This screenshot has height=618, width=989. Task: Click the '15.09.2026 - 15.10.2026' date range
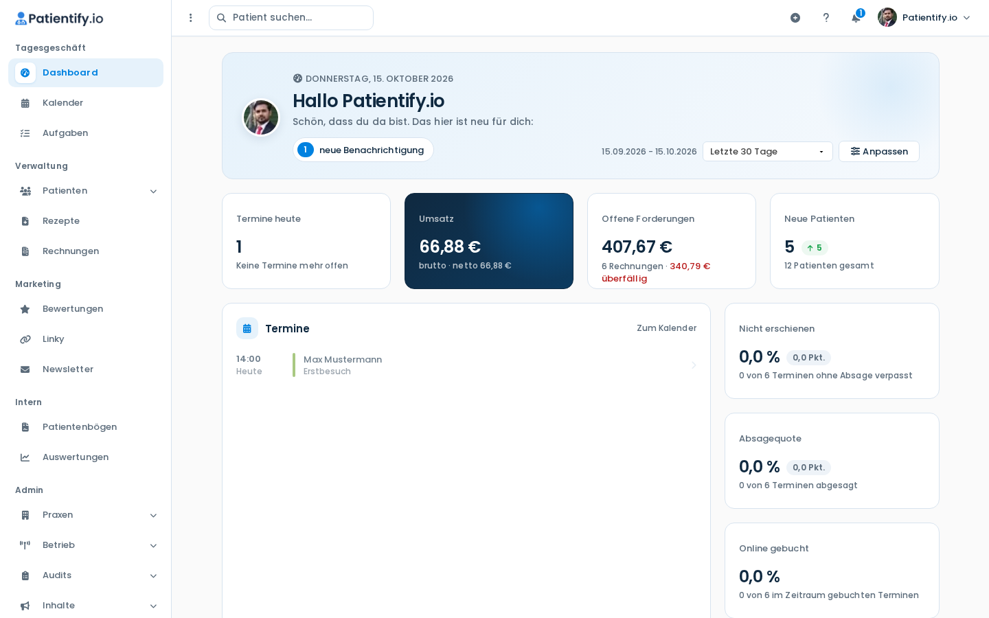click(x=649, y=152)
